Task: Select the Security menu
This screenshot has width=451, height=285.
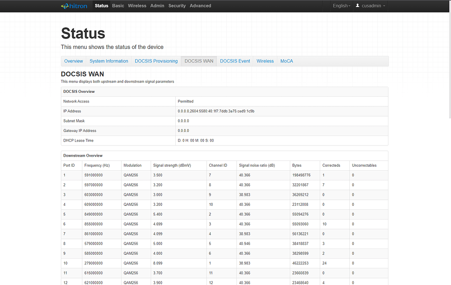Action: pyautogui.click(x=177, y=6)
